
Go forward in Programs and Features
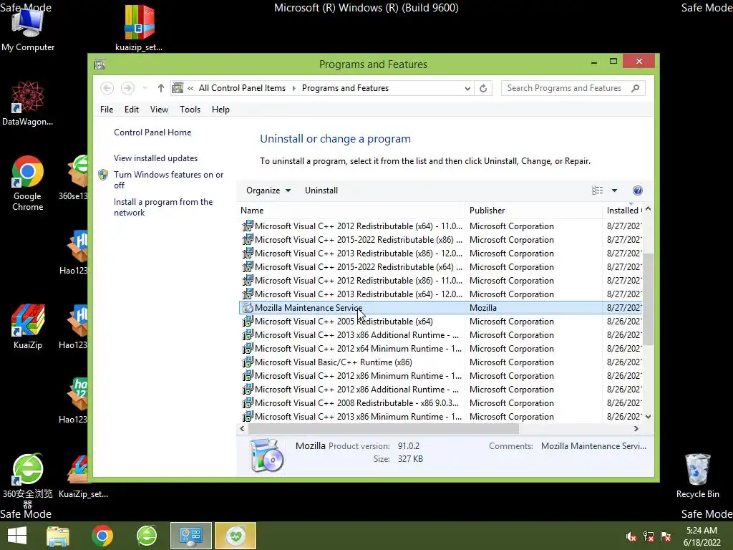pos(127,88)
